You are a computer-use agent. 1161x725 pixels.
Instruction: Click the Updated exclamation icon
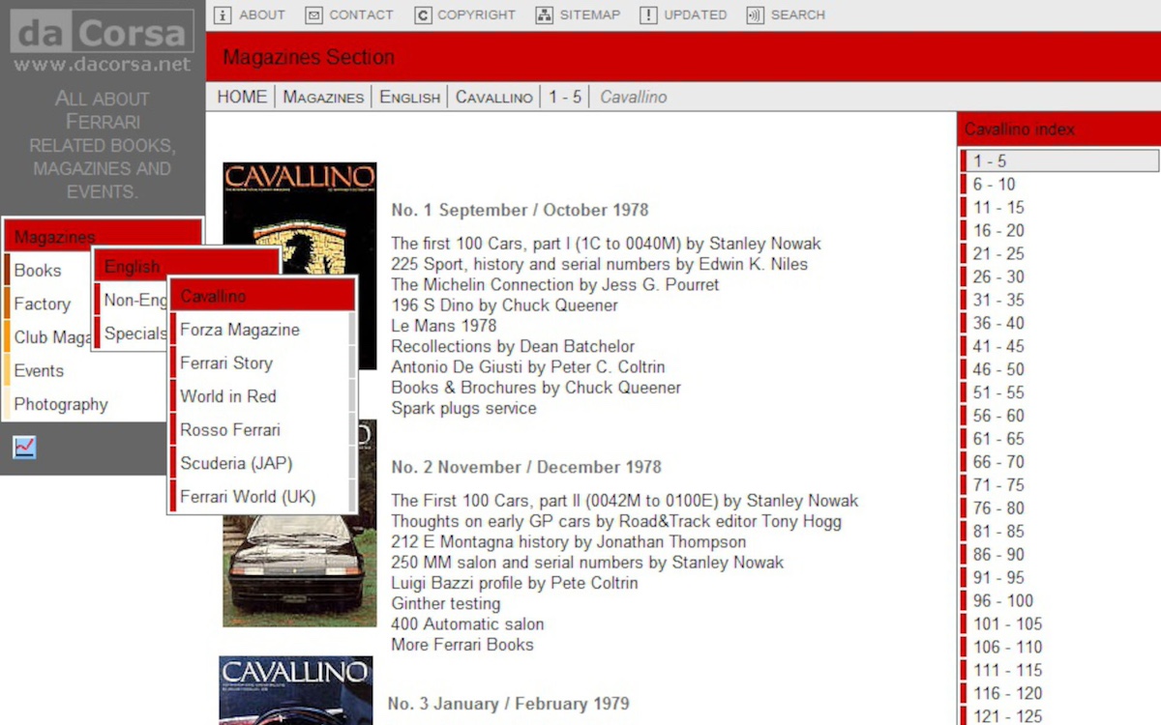tap(648, 15)
